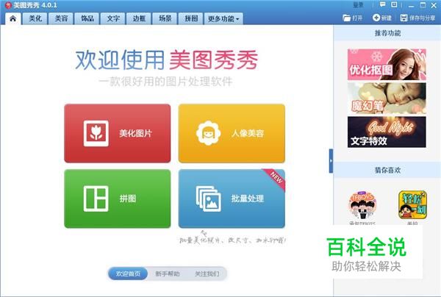
Task: Open the 文字特效 Good Night banner
Action: click(x=387, y=132)
